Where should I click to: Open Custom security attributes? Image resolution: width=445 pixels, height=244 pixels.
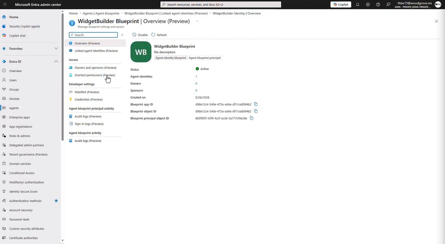tap(26, 229)
